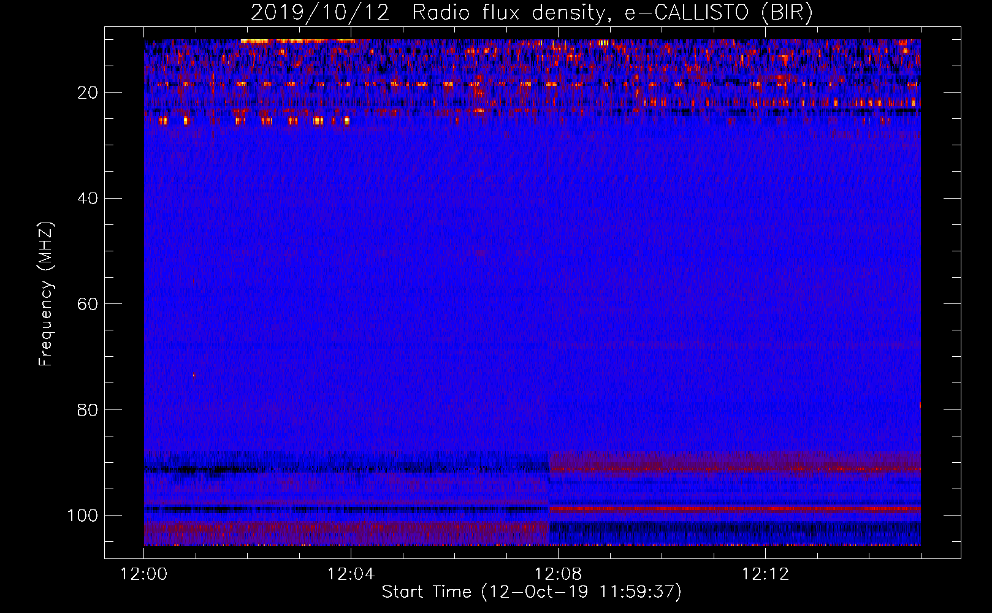Image resolution: width=992 pixels, height=613 pixels.
Task: Click the '100' frequency tick label
Action: click(x=83, y=516)
